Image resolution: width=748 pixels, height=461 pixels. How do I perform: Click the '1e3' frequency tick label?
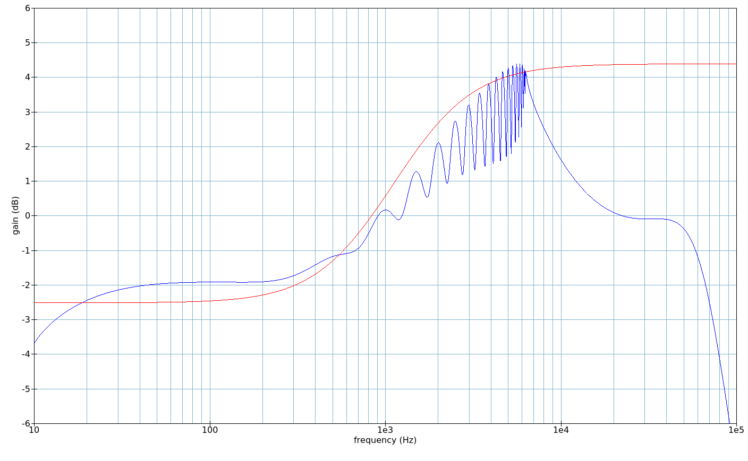[x=385, y=429]
